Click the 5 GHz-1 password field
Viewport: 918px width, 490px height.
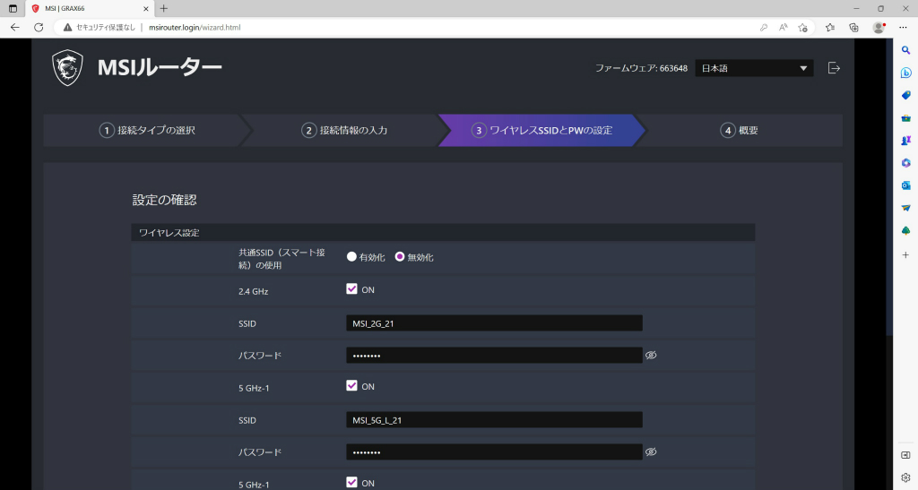pyautogui.click(x=494, y=452)
